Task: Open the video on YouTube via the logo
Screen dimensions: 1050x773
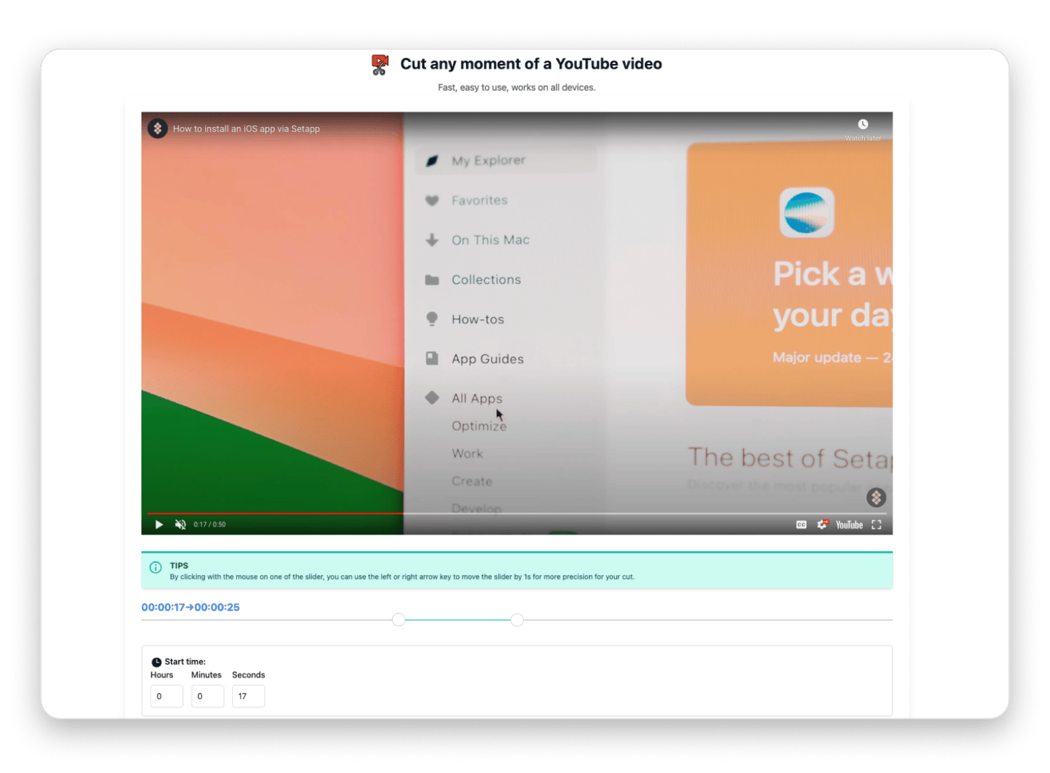Action: tap(849, 525)
